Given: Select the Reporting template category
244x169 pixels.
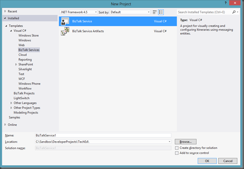Looking at the screenshot, I should tap(25, 60).
